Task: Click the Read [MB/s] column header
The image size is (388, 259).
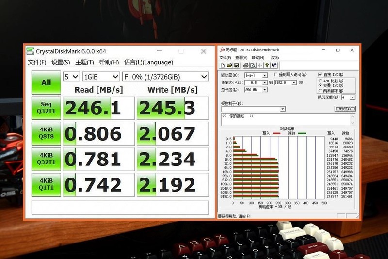Action: tap(99, 90)
